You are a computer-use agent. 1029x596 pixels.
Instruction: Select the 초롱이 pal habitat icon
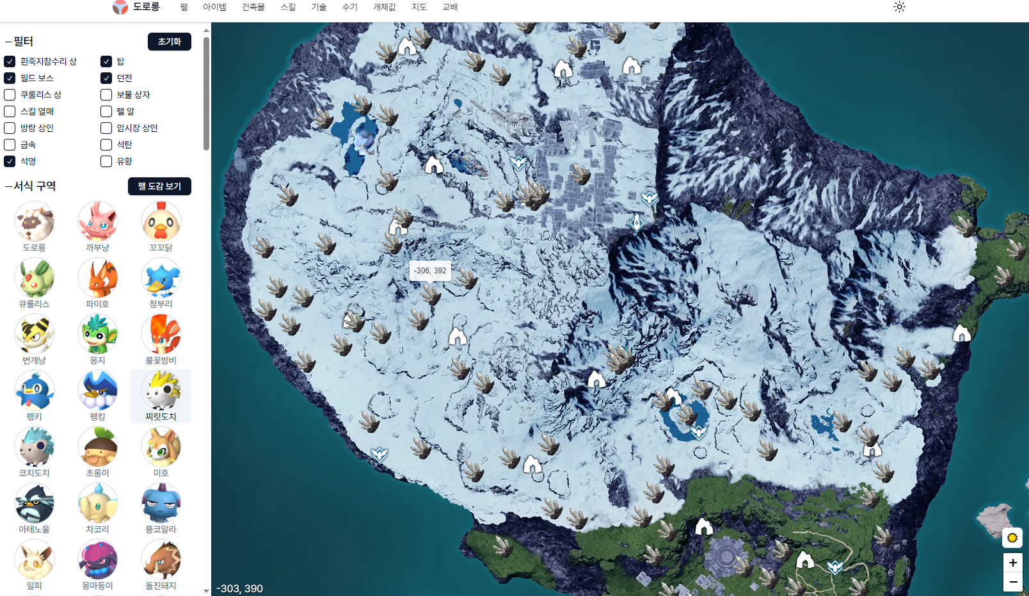(x=98, y=447)
